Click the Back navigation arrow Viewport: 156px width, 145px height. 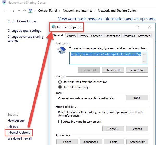(x=5, y=11)
